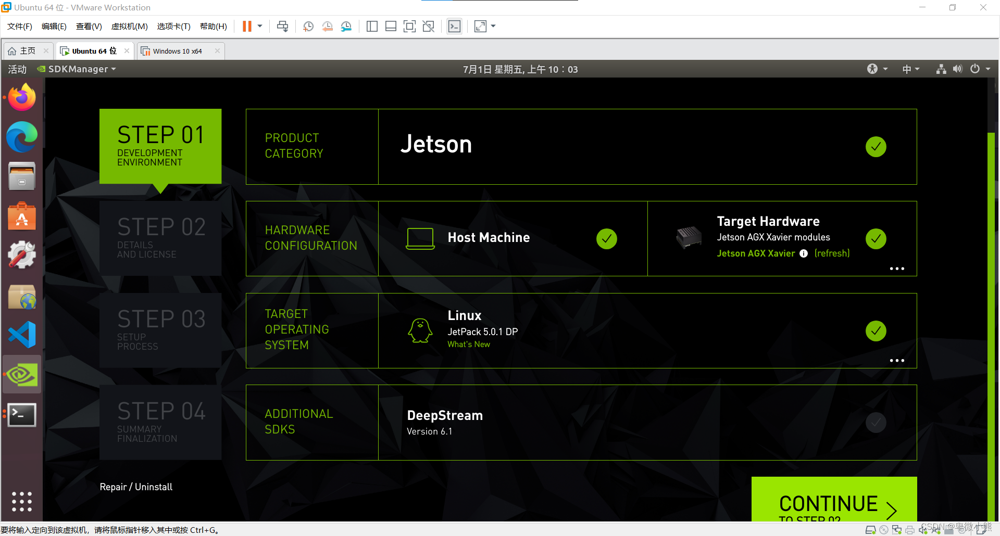Open Ubuntu Software store icon
1000x536 pixels.
22,215
